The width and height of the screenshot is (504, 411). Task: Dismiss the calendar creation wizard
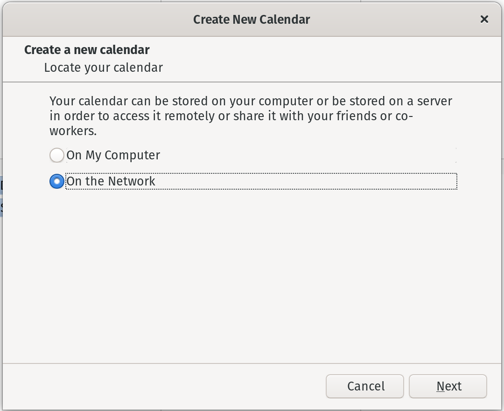click(x=364, y=386)
